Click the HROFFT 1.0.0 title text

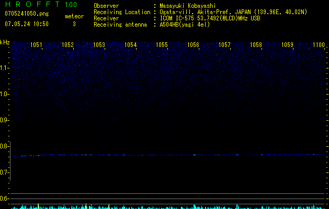[x=41, y=4]
